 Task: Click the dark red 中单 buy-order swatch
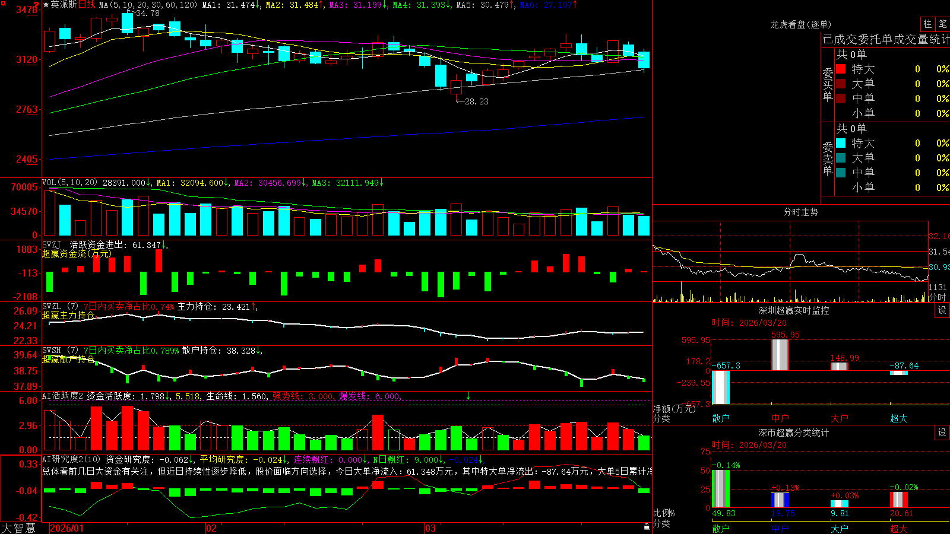point(841,98)
